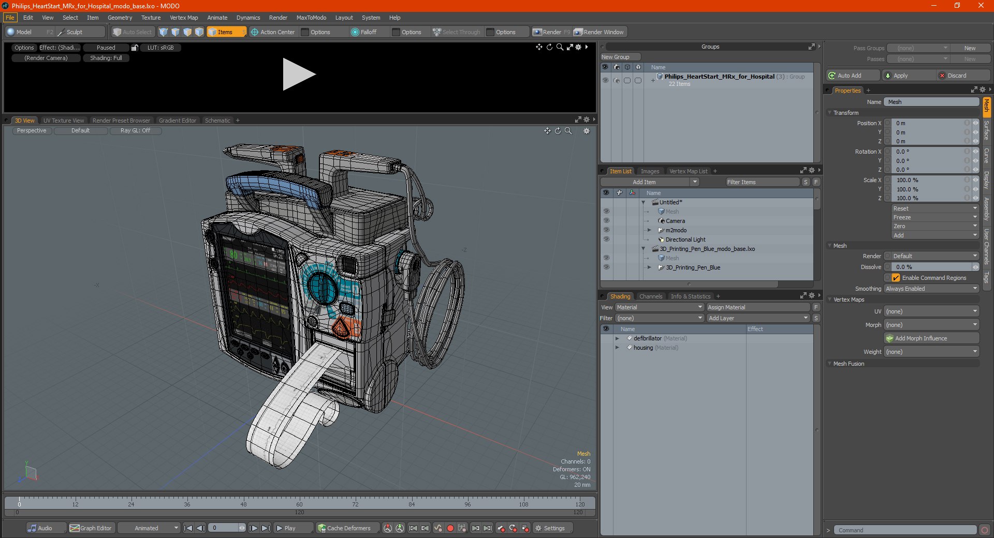Open the Smoothing dropdown
Image resolution: width=994 pixels, height=538 pixels.
point(931,289)
